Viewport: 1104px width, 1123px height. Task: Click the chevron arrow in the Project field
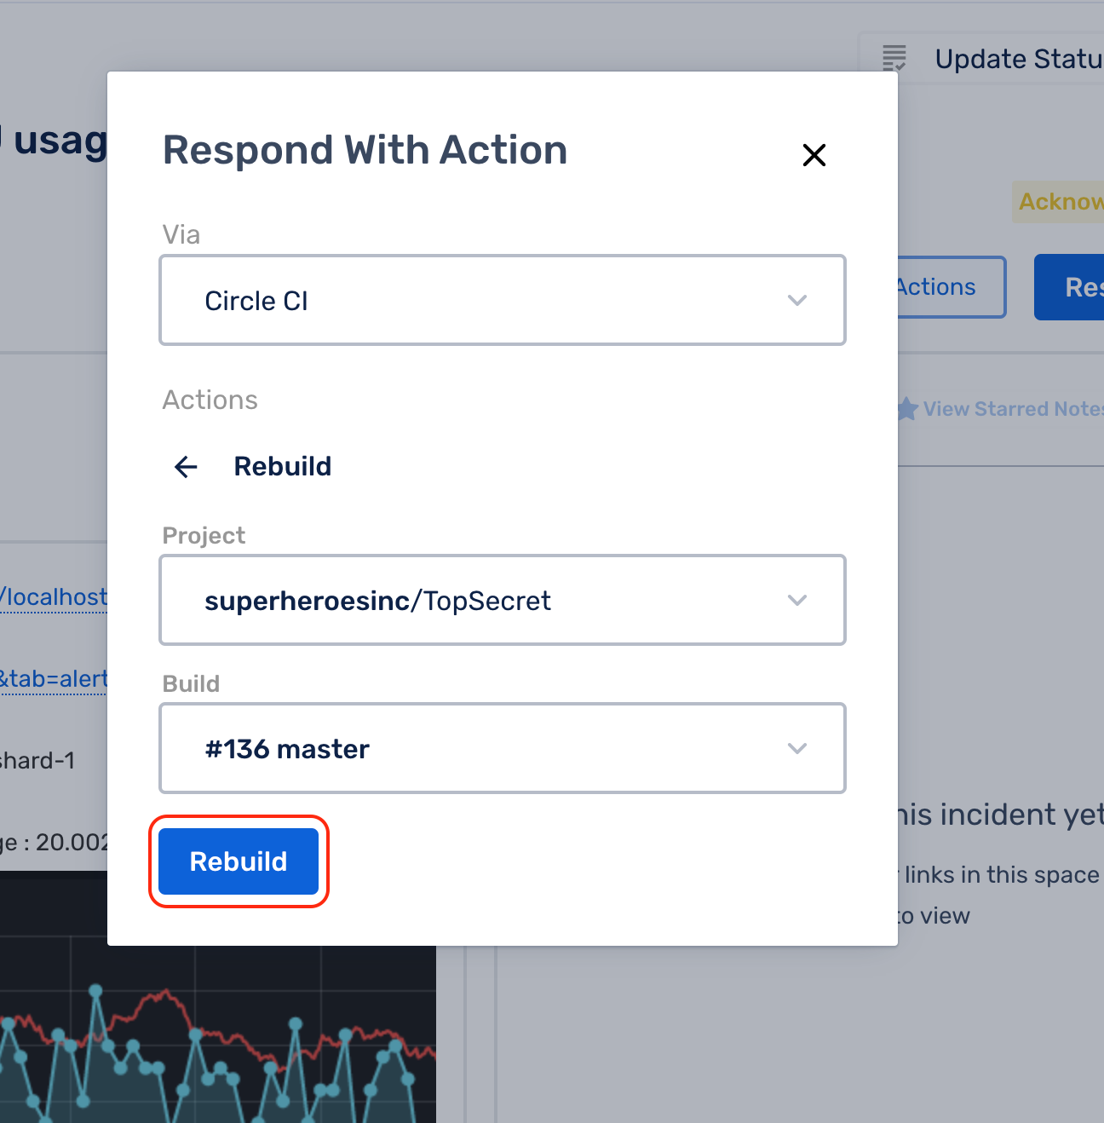pyautogui.click(x=796, y=601)
